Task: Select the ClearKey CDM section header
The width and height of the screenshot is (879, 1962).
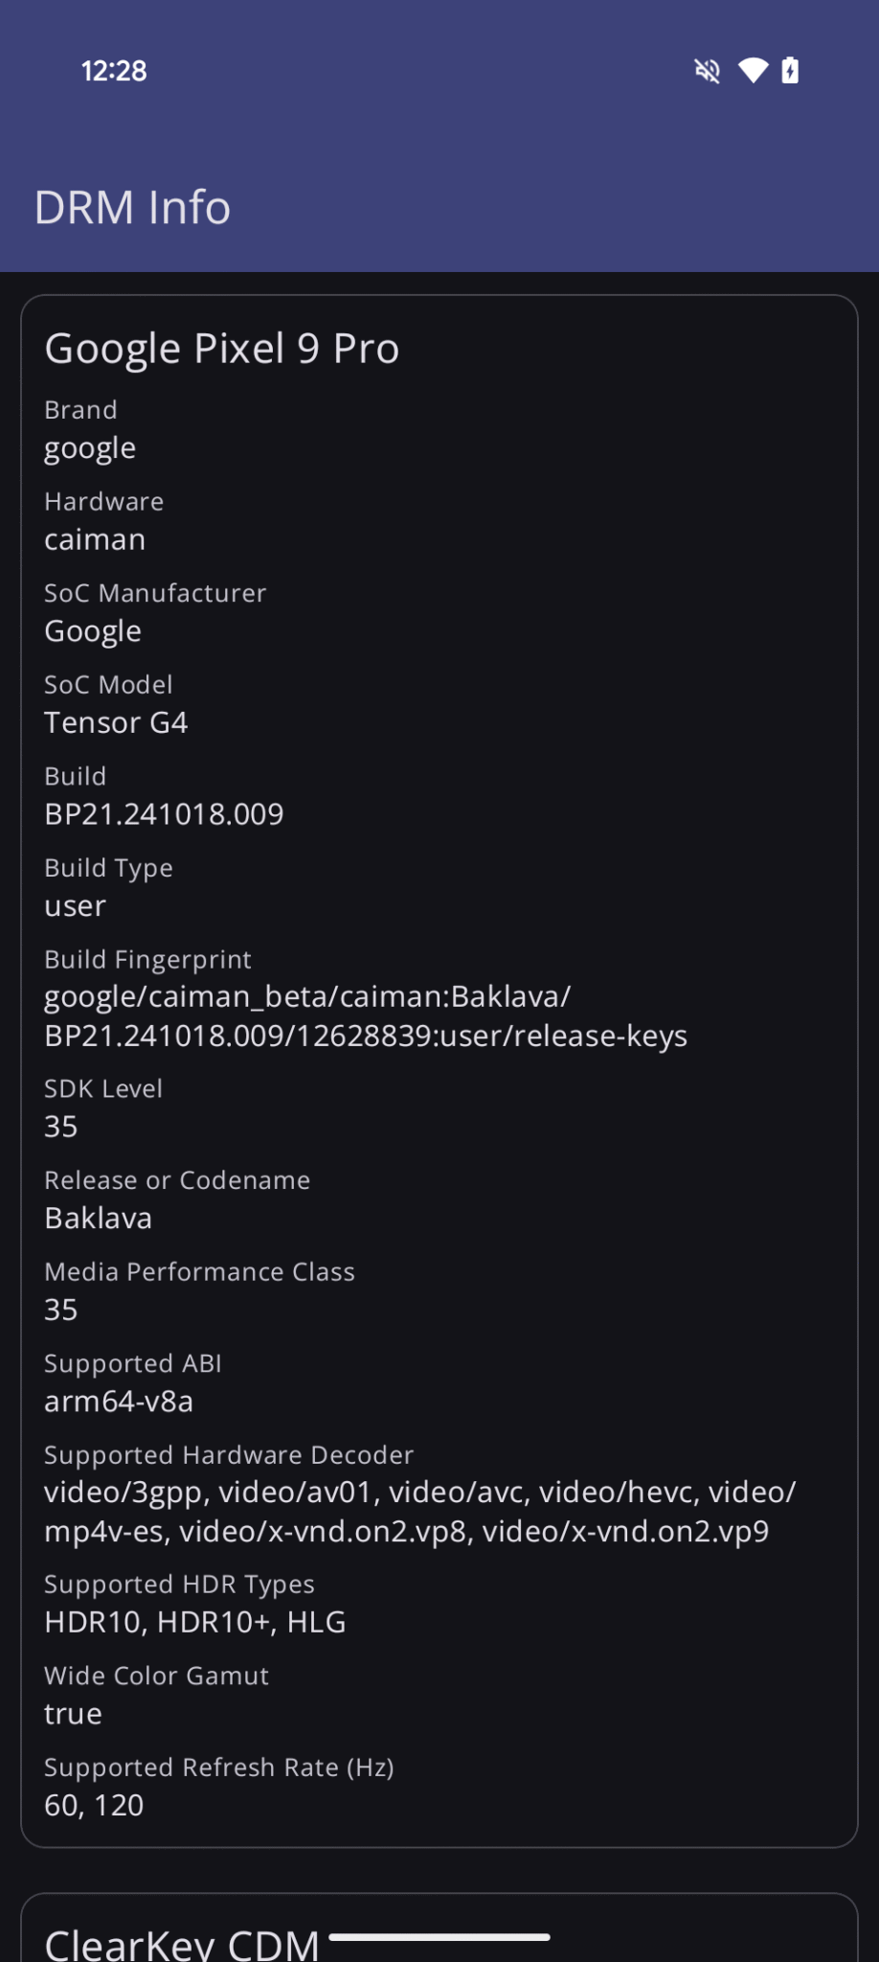Action: coord(182,1935)
